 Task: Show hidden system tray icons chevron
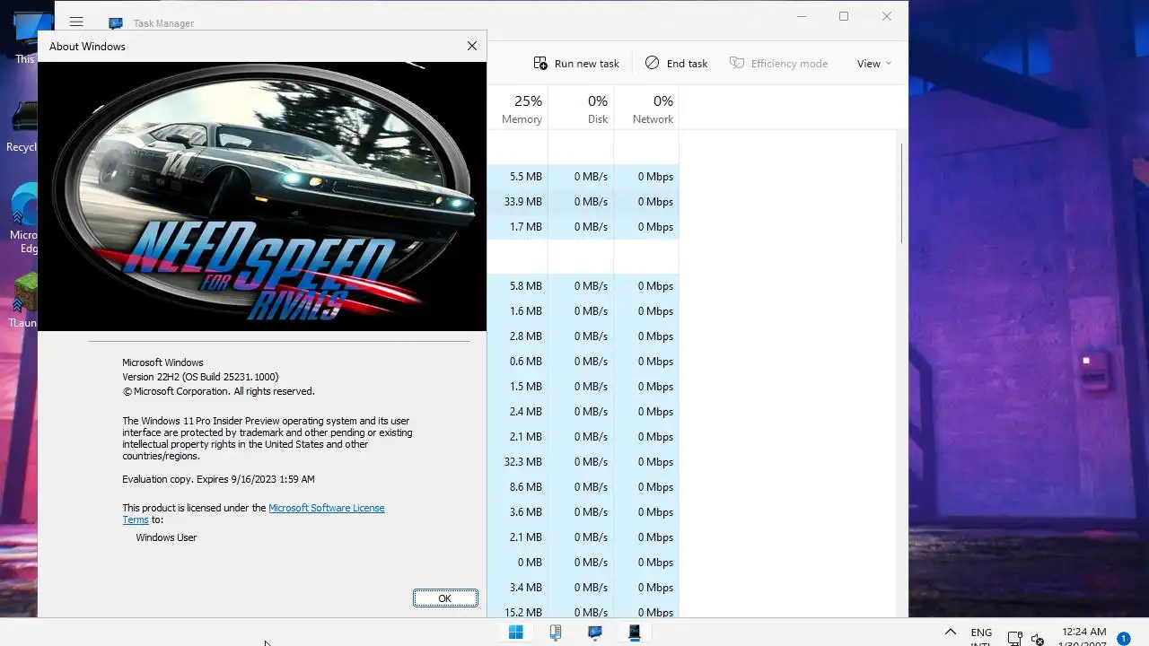tap(951, 633)
